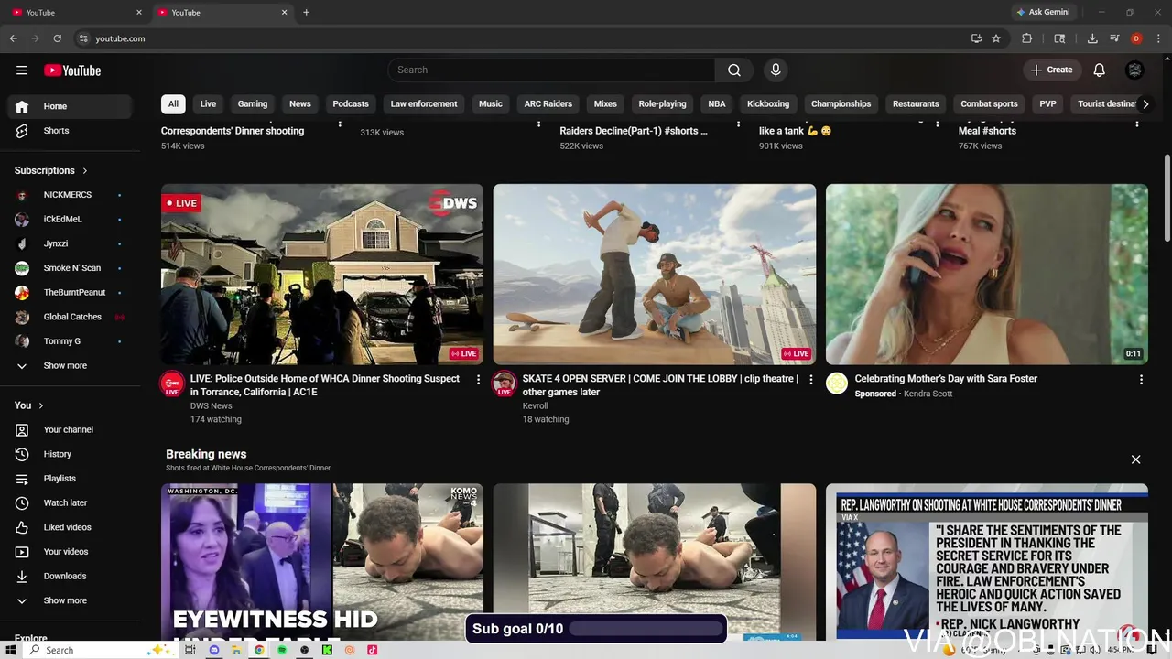Dismiss the Breaking news section

pyautogui.click(x=1135, y=459)
